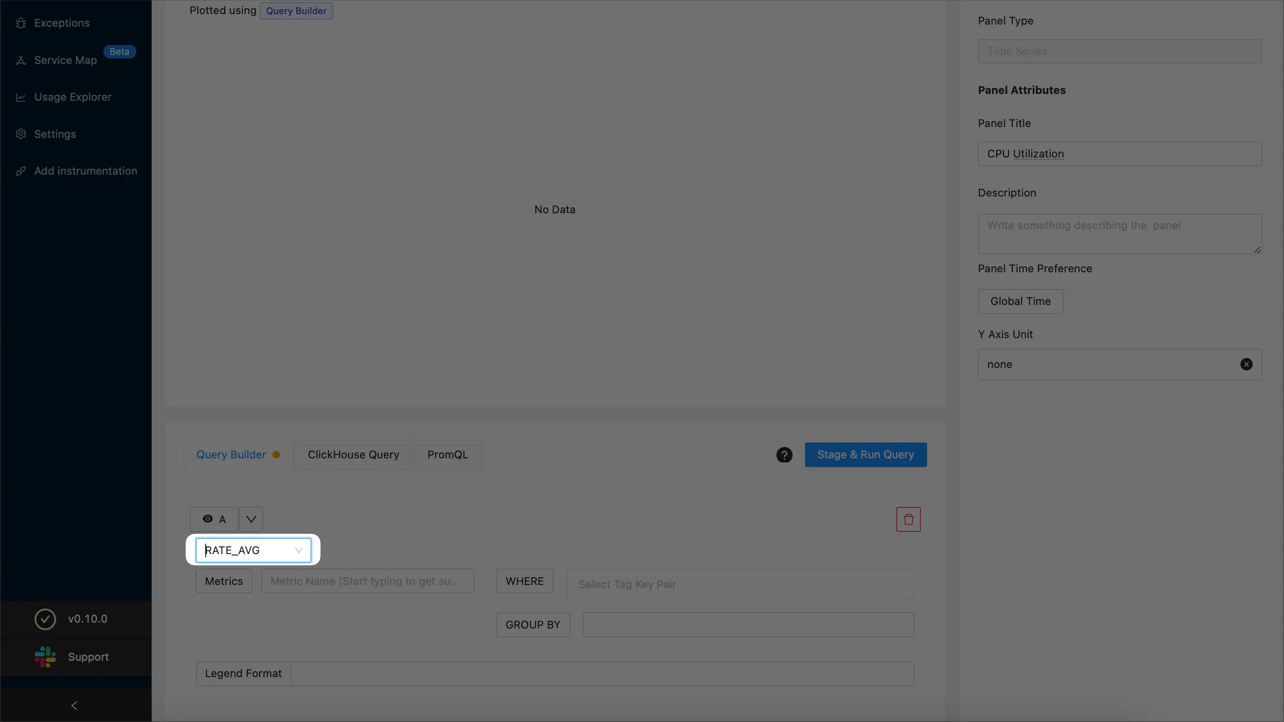This screenshot has height=722, width=1284.
Task: Open Service Map in the sidebar
Action: tap(65, 60)
